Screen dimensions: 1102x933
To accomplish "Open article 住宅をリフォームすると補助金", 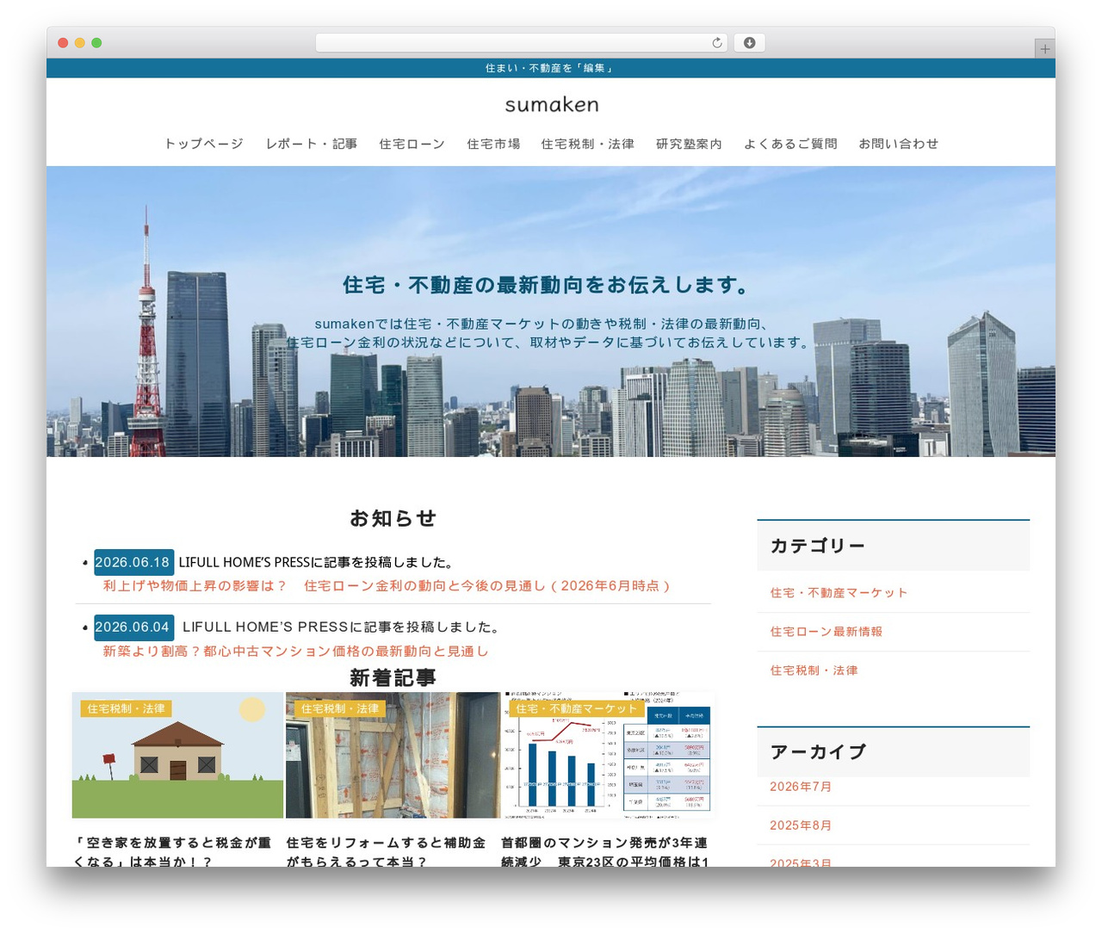I will point(387,852).
